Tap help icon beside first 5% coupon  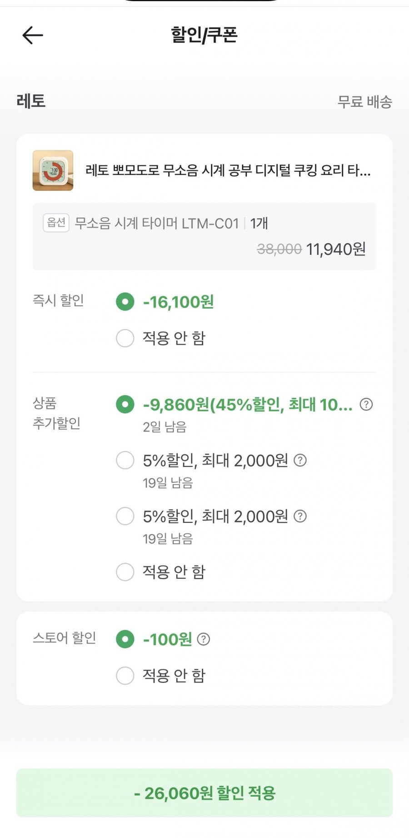tap(300, 461)
